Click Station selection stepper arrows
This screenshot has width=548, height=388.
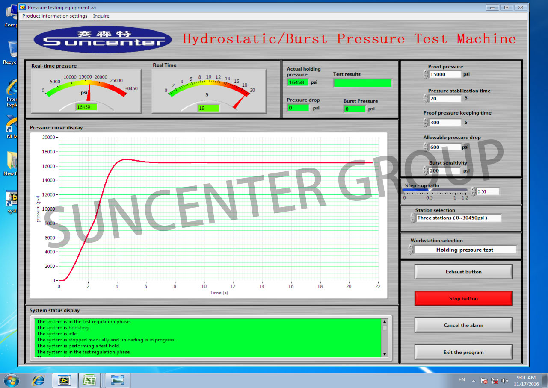pyautogui.click(x=413, y=218)
